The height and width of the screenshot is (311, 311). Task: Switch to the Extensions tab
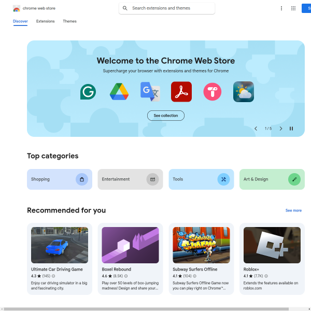click(45, 21)
